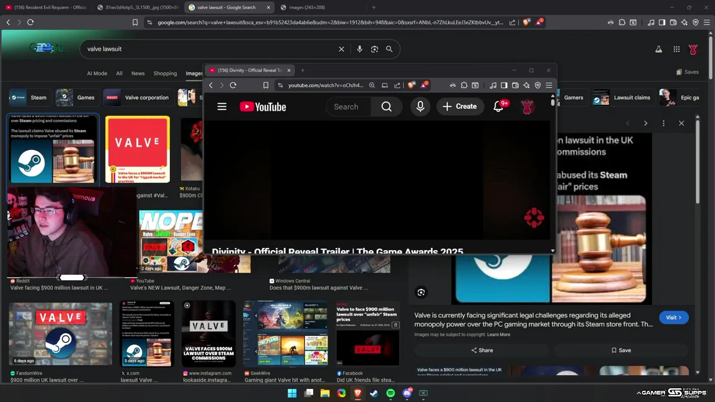Open a new tab in the YouTube window

tap(303, 70)
